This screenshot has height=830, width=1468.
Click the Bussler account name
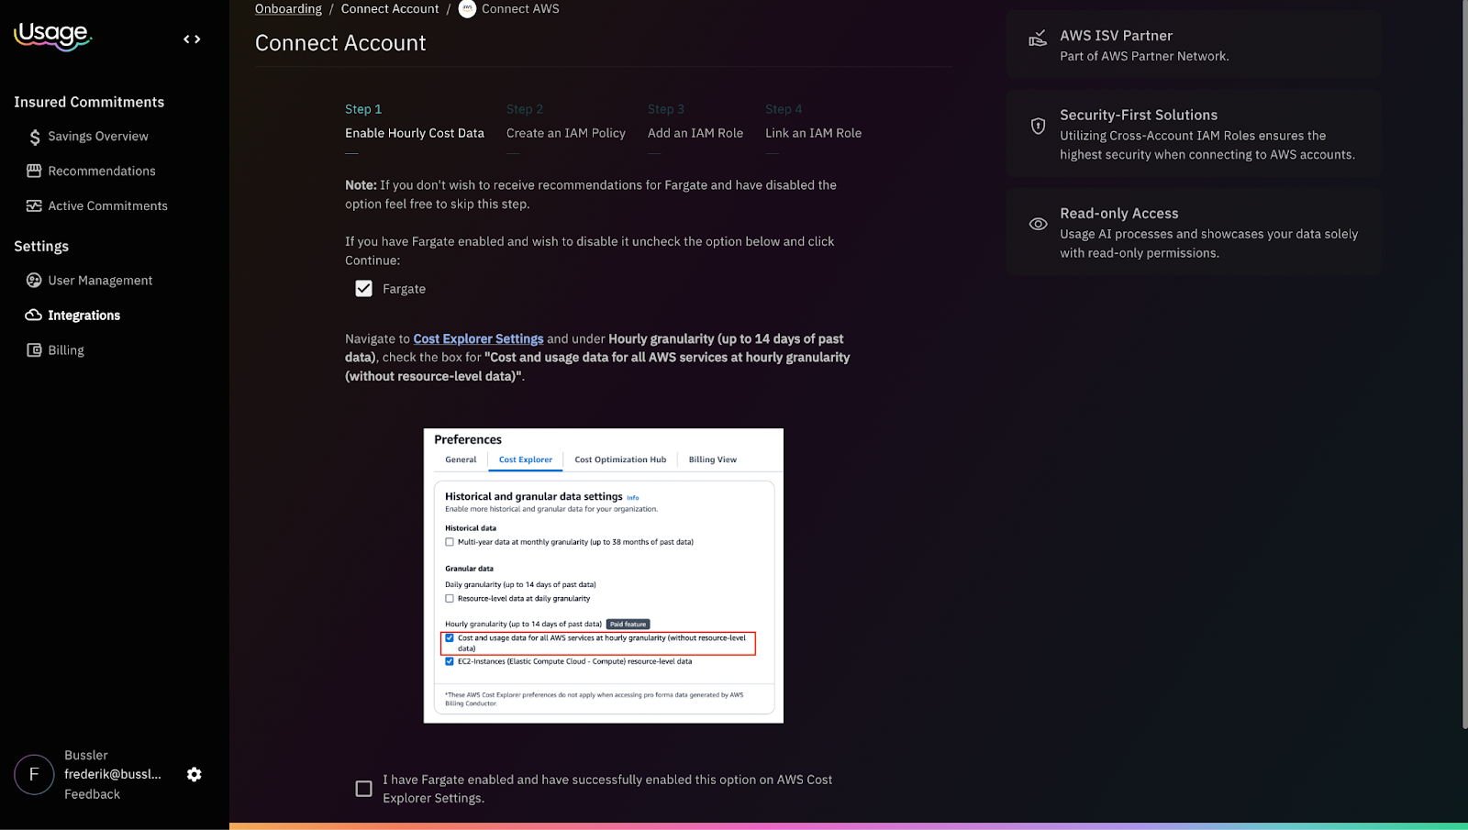tap(86, 756)
